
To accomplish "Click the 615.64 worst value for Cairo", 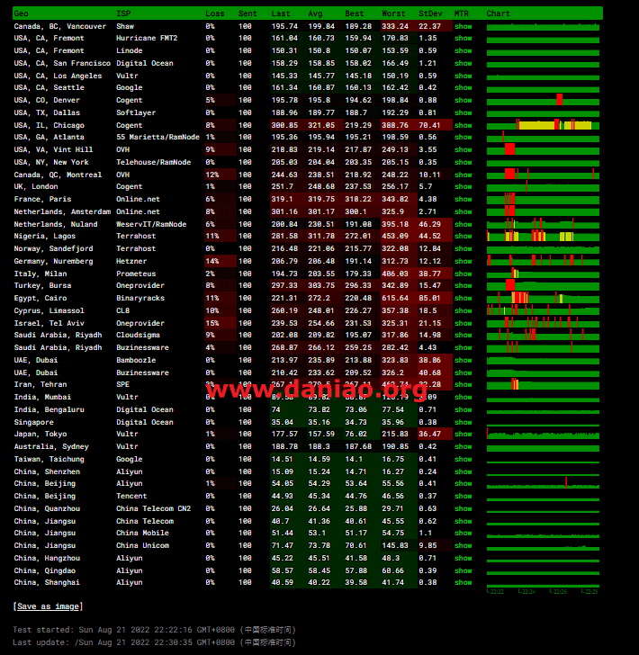I will 395,298.
